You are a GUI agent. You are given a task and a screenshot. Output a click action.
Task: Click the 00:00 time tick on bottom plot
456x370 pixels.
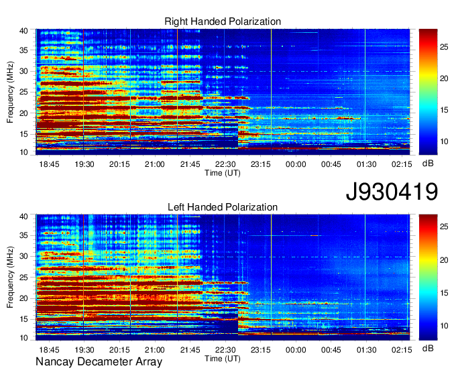296,350
